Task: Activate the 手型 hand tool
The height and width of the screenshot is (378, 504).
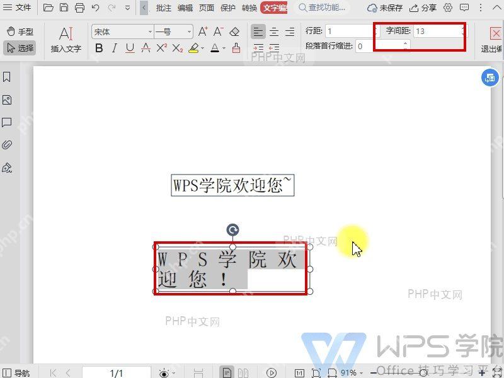Action: pyautogui.click(x=20, y=31)
